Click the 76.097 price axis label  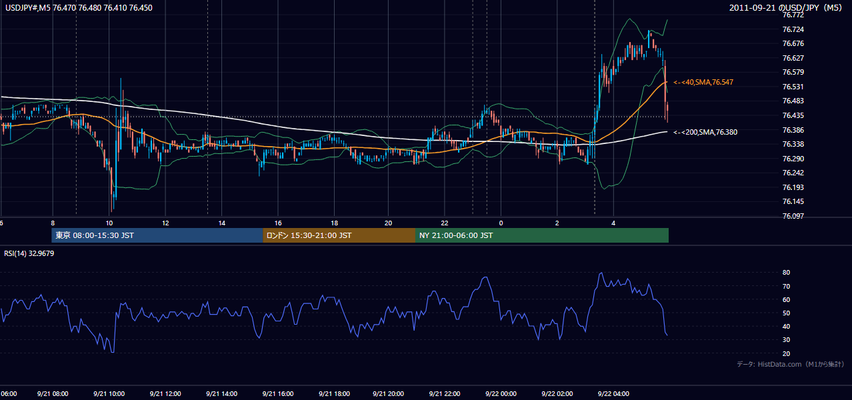(x=793, y=216)
